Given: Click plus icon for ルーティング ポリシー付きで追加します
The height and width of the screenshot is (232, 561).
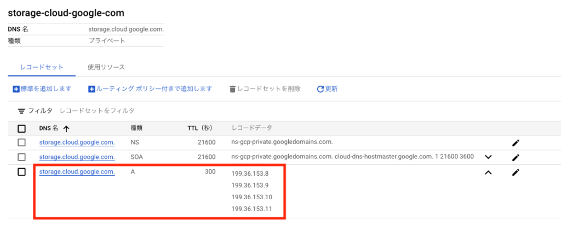Looking at the screenshot, I should click(x=92, y=89).
